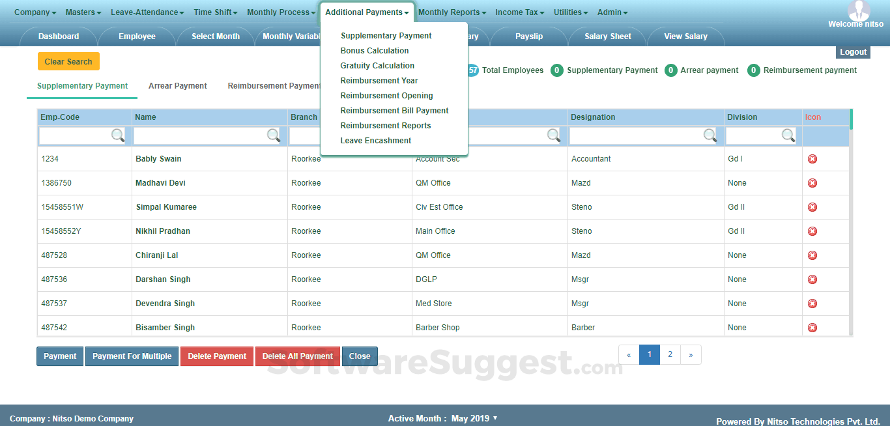This screenshot has width=890, height=426.
Task: Open the Salary Sheet tab
Action: tap(607, 36)
